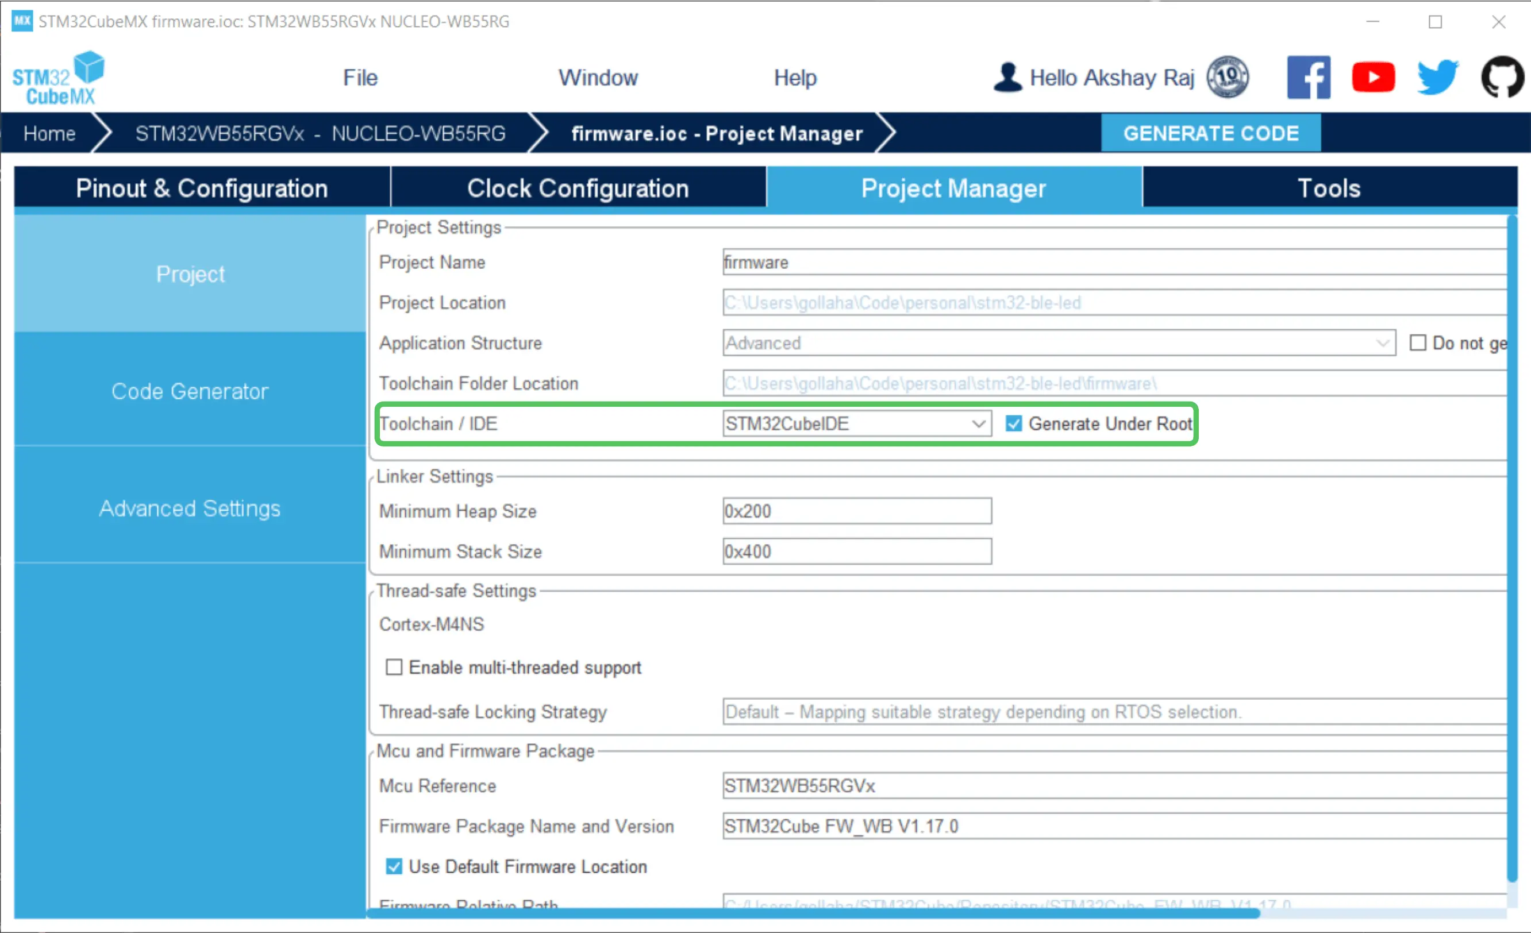Click the Linker Settings group title
This screenshot has width=1531, height=933.
pyautogui.click(x=434, y=476)
